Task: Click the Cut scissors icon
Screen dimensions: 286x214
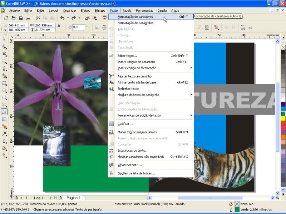Action: [38, 18]
